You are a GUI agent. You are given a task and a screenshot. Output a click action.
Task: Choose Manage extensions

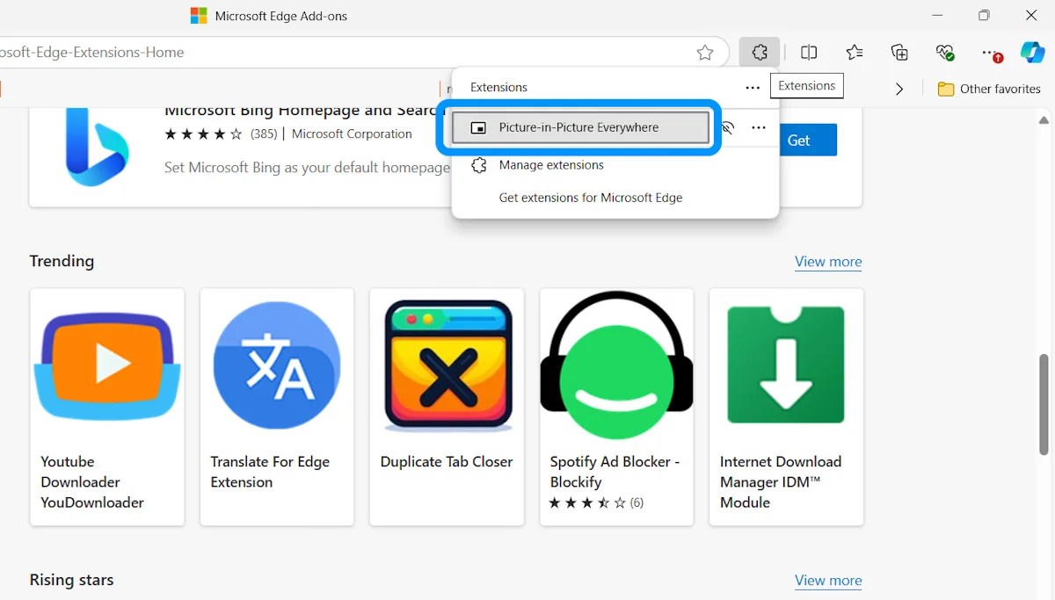[551, 165]
